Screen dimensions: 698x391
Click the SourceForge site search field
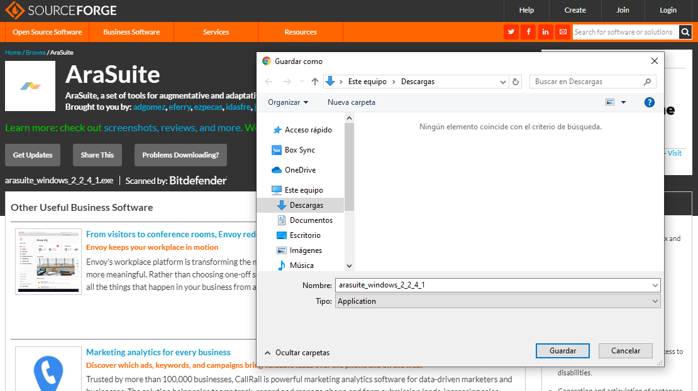[626, 32]
